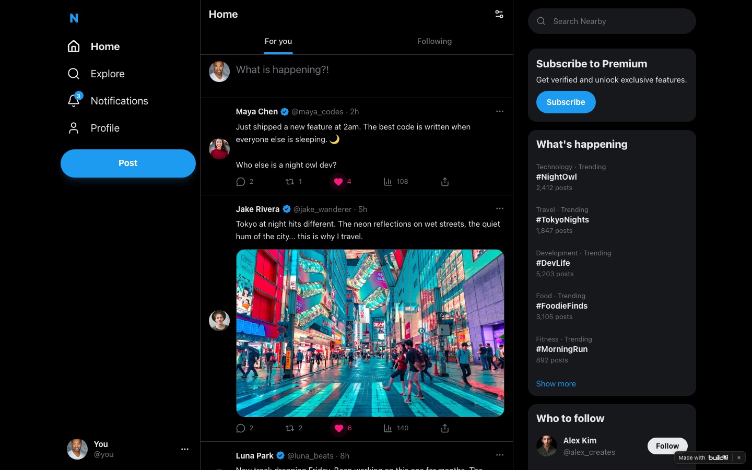
Task: Click the Subscribe button
Action: coord(566,102)
